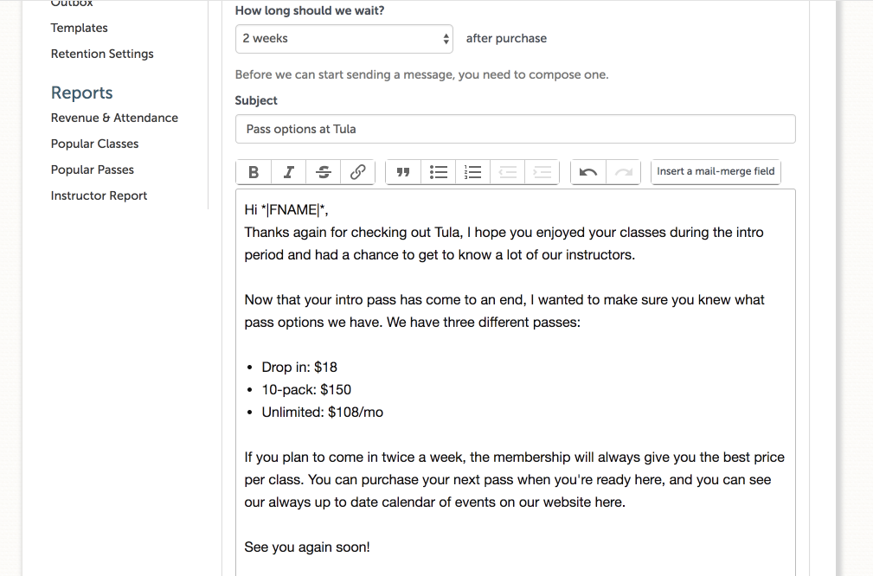Open the 2 weeks wait duration dropdown
Image resolution: width=873 pixels, height=576 pixels.
(344, 38)
